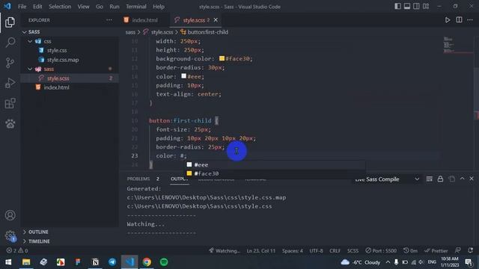Open the Extensions view

click(x=10, y=103)
